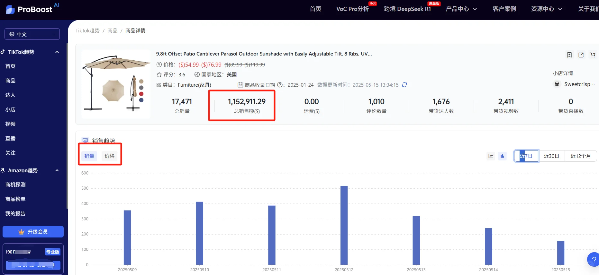Viewport: 599px width, 275px height.
Task: Click the category grid icon before 类目
Action: point(159,85)
